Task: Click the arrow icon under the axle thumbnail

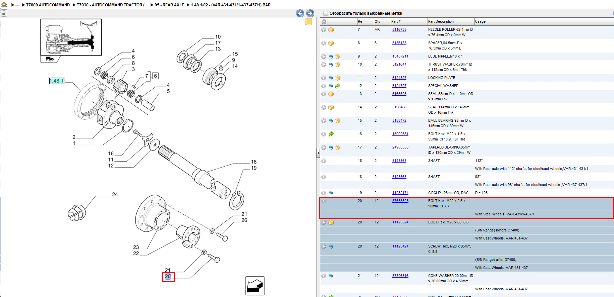Action: (50, 59)
